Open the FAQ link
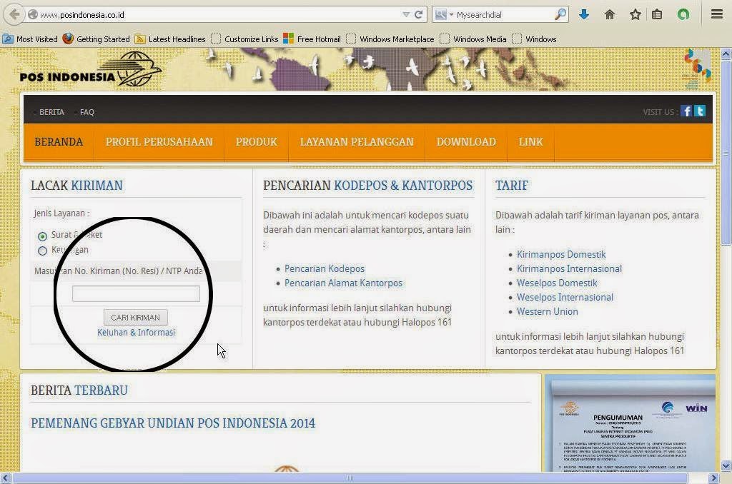The width and height of the screenshot is (732, 484). coord(86,112)
